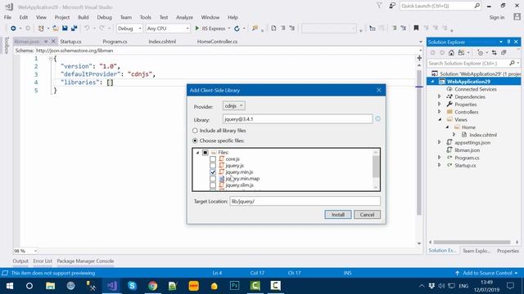Expand the Startup.cs node

[440, 165]
